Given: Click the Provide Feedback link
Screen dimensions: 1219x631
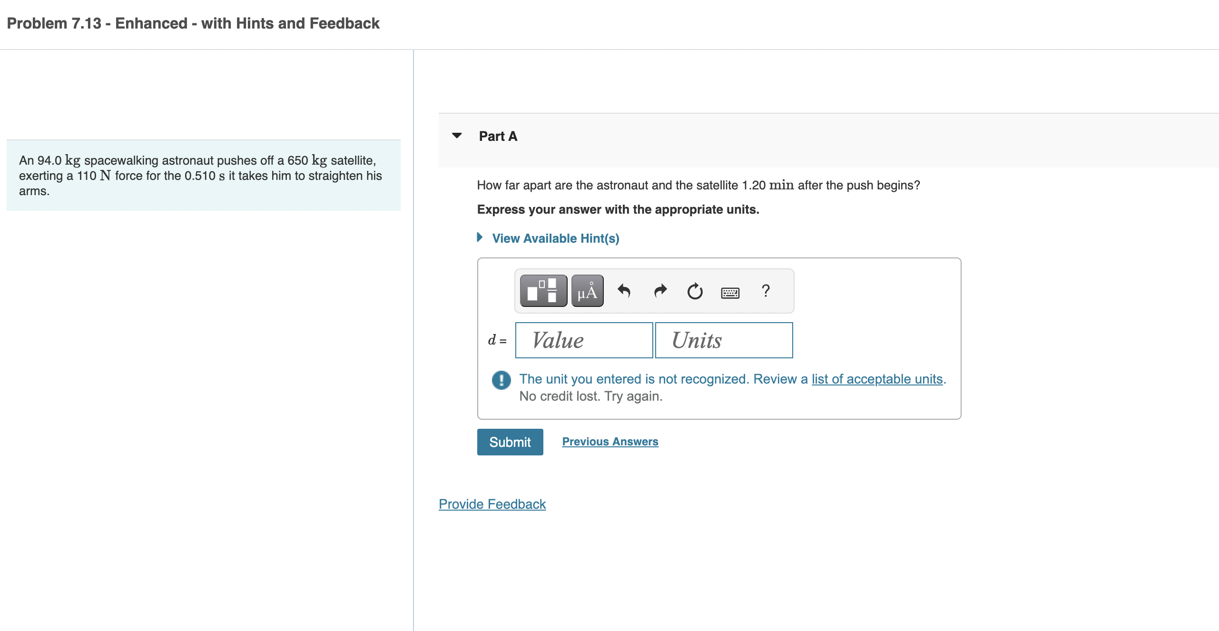Looking at the screenshot, I should (x=492, y=504).
